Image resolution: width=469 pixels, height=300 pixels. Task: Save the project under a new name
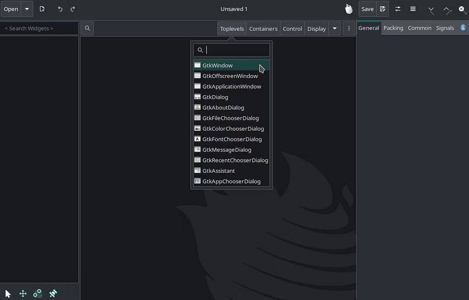383,9
